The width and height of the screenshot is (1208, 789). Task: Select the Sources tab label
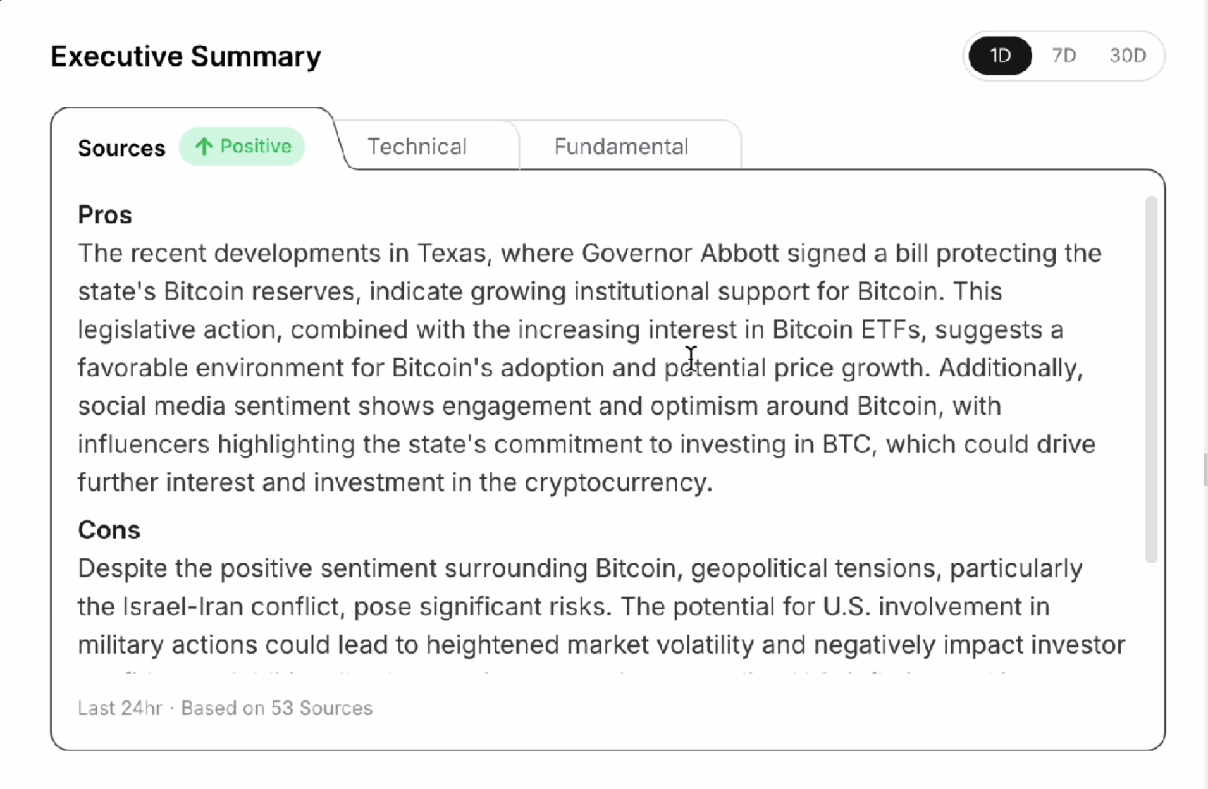(x=121, y=148)
